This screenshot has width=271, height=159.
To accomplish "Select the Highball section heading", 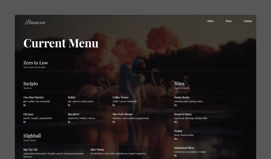I will [32, 136].
